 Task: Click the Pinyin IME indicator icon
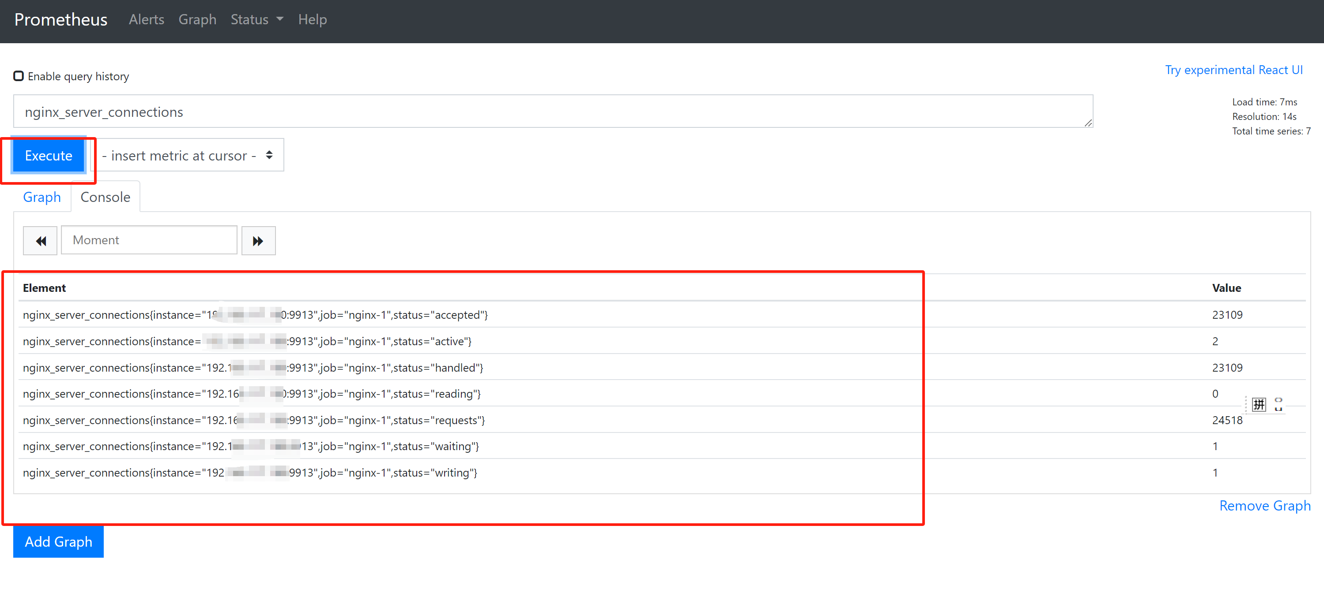point(1259,405)
